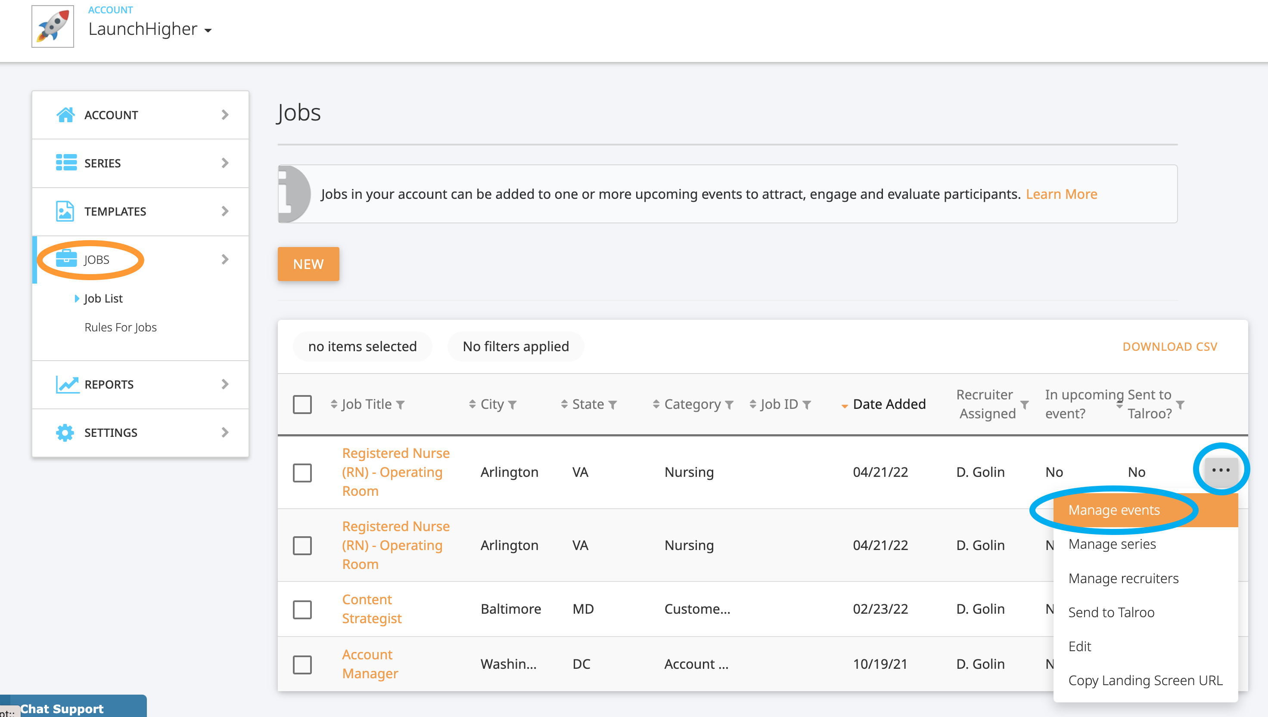Screen dimensions: 1268x717
Task: Expand the Templates sidebar section chevron
Action: 225,211
